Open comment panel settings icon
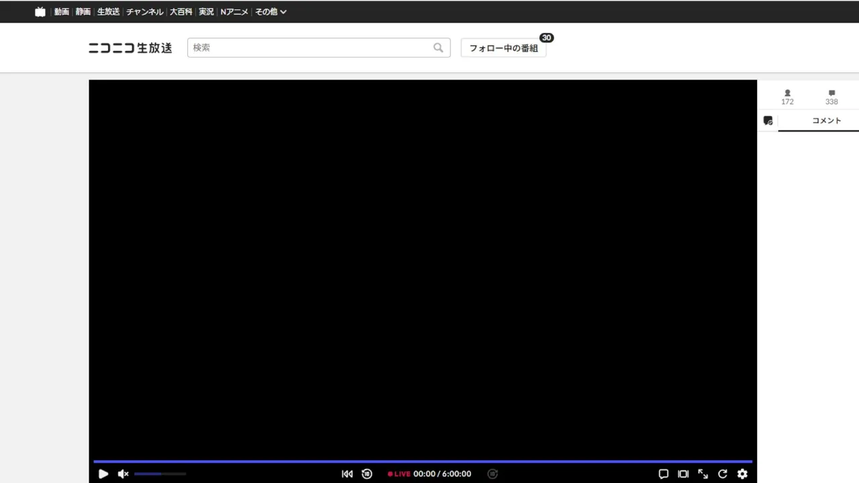The height and width of the screenshot is (483, 859). pyautogui.click(x=768, y=121)
